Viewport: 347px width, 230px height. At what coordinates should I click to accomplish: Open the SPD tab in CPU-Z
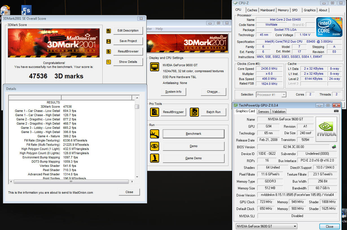(x=295, y=10)
